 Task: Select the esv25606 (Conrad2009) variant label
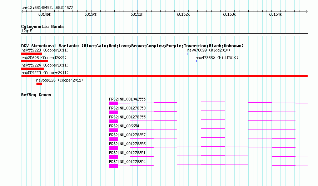coord(44,58)
